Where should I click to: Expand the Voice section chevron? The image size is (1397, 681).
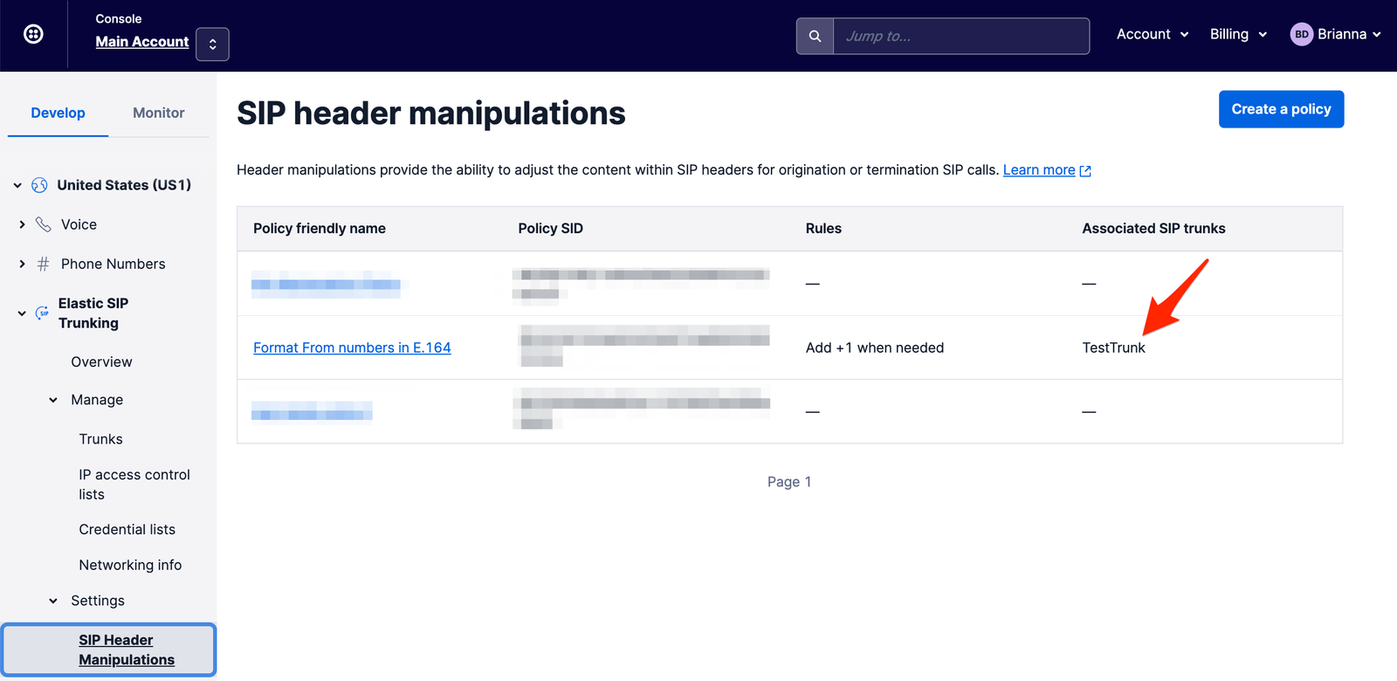coord(22,224)
